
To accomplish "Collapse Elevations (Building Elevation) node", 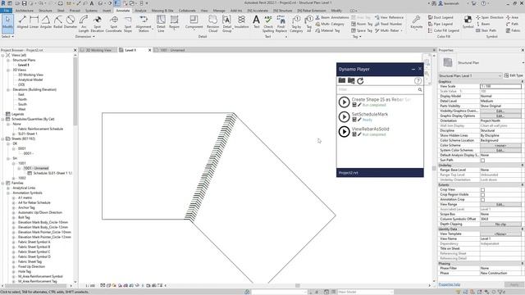I will click(x=8, y=89).
